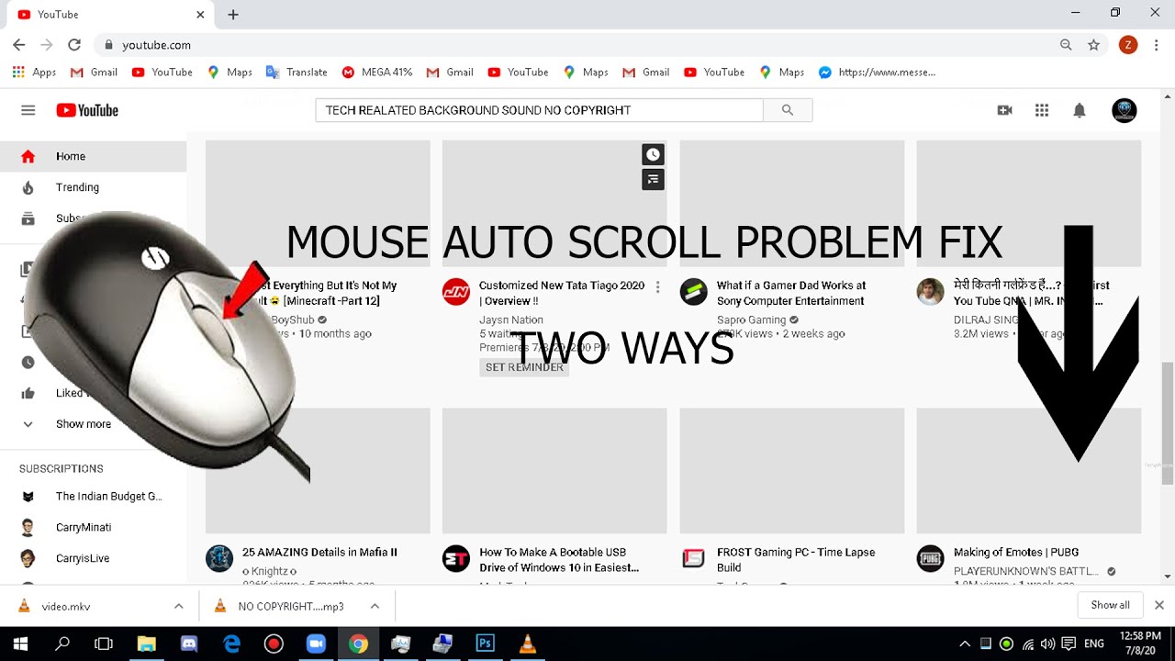Open Trending in the sidebar
The width and height of the screenshot is (1175, 661).
click(x=93, y=187)
